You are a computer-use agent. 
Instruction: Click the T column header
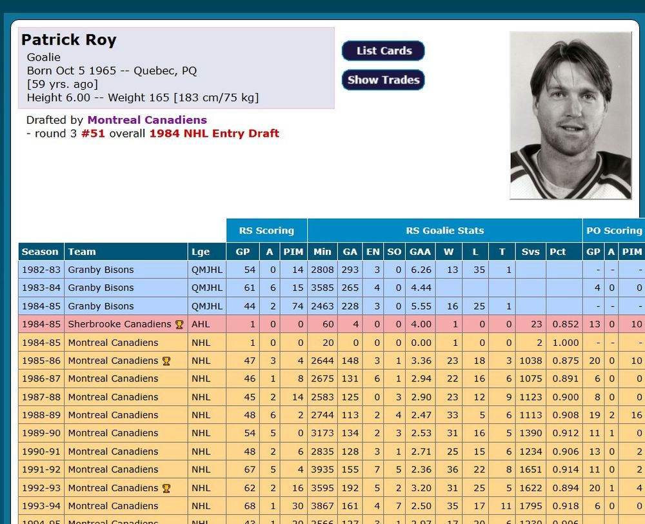tap(502, 252)
